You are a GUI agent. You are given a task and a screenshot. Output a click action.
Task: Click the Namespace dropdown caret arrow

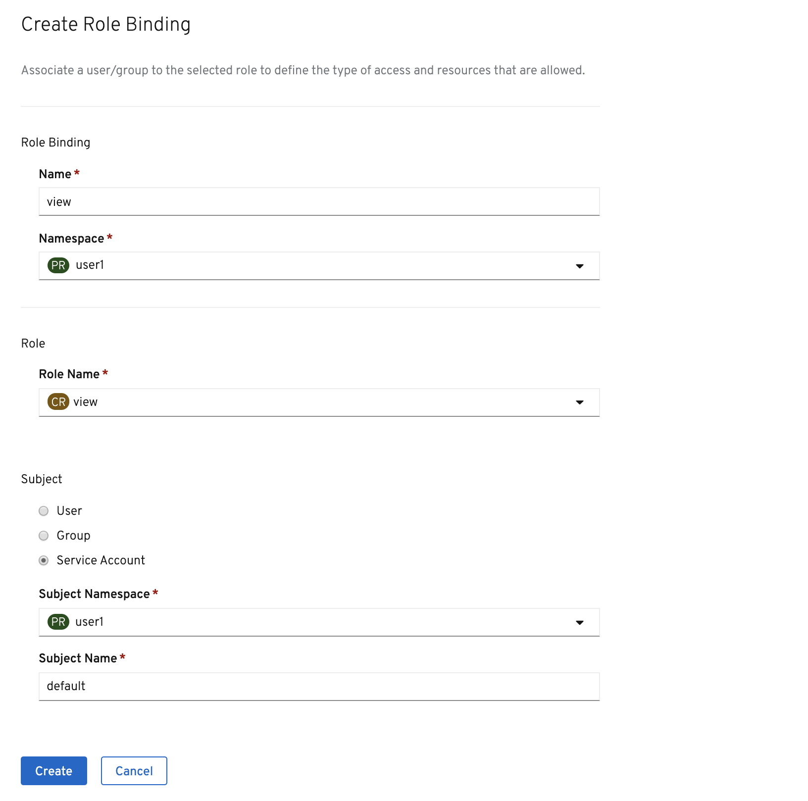coord(580,266)
